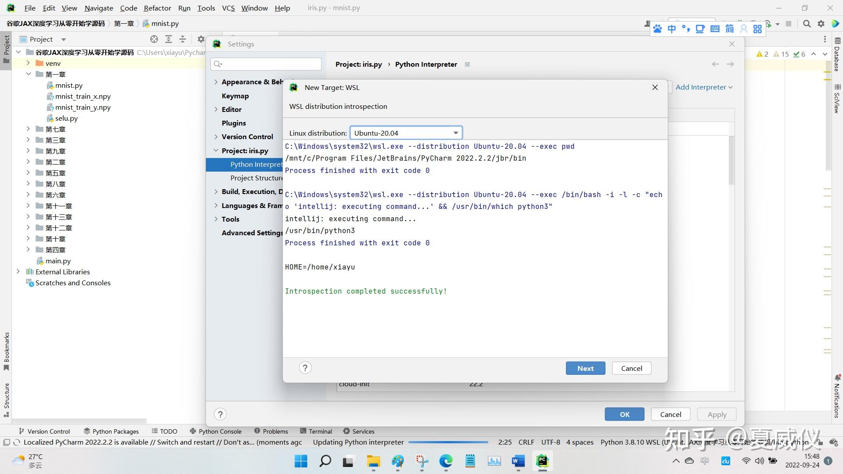This screenshot has height=474, width=843.
Task: Collapse the venv folder tree node
Action: point(28,63)
